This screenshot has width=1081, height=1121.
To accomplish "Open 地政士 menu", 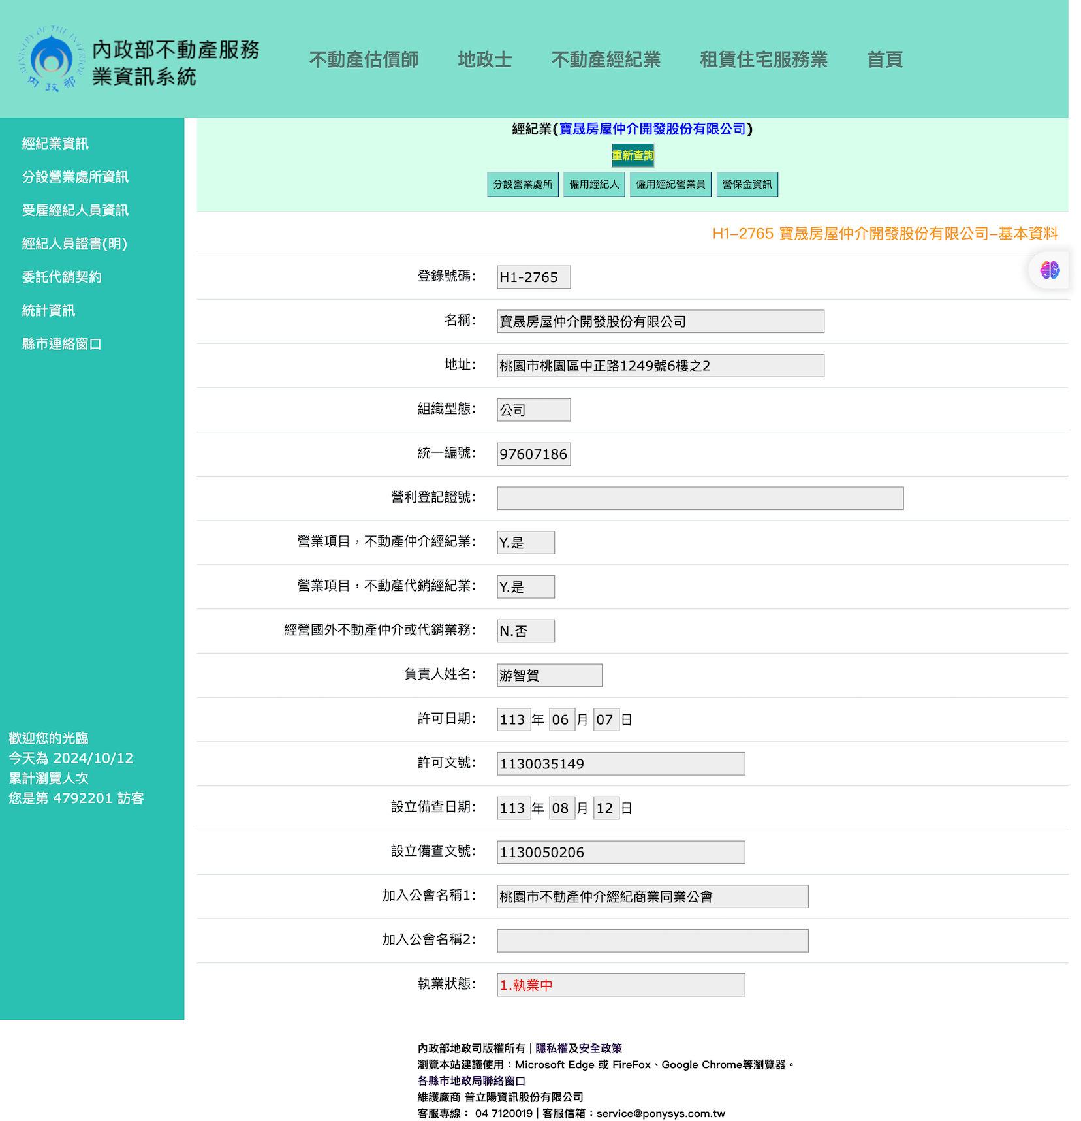I will 485,59.
